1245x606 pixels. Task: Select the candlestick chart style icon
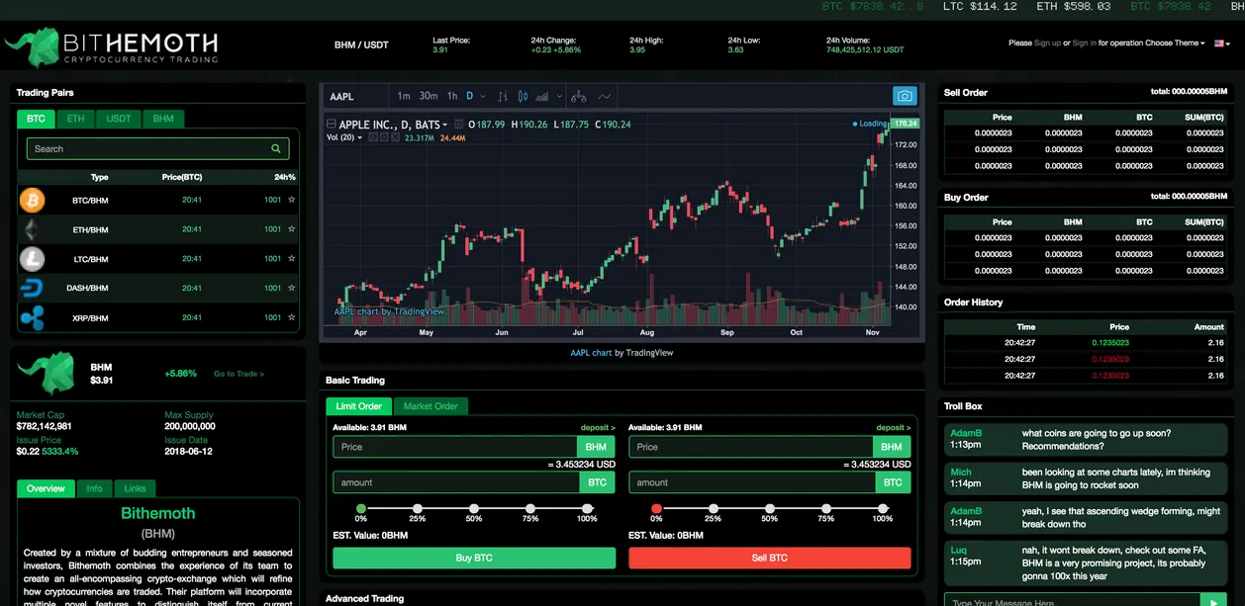coord(523,96)
